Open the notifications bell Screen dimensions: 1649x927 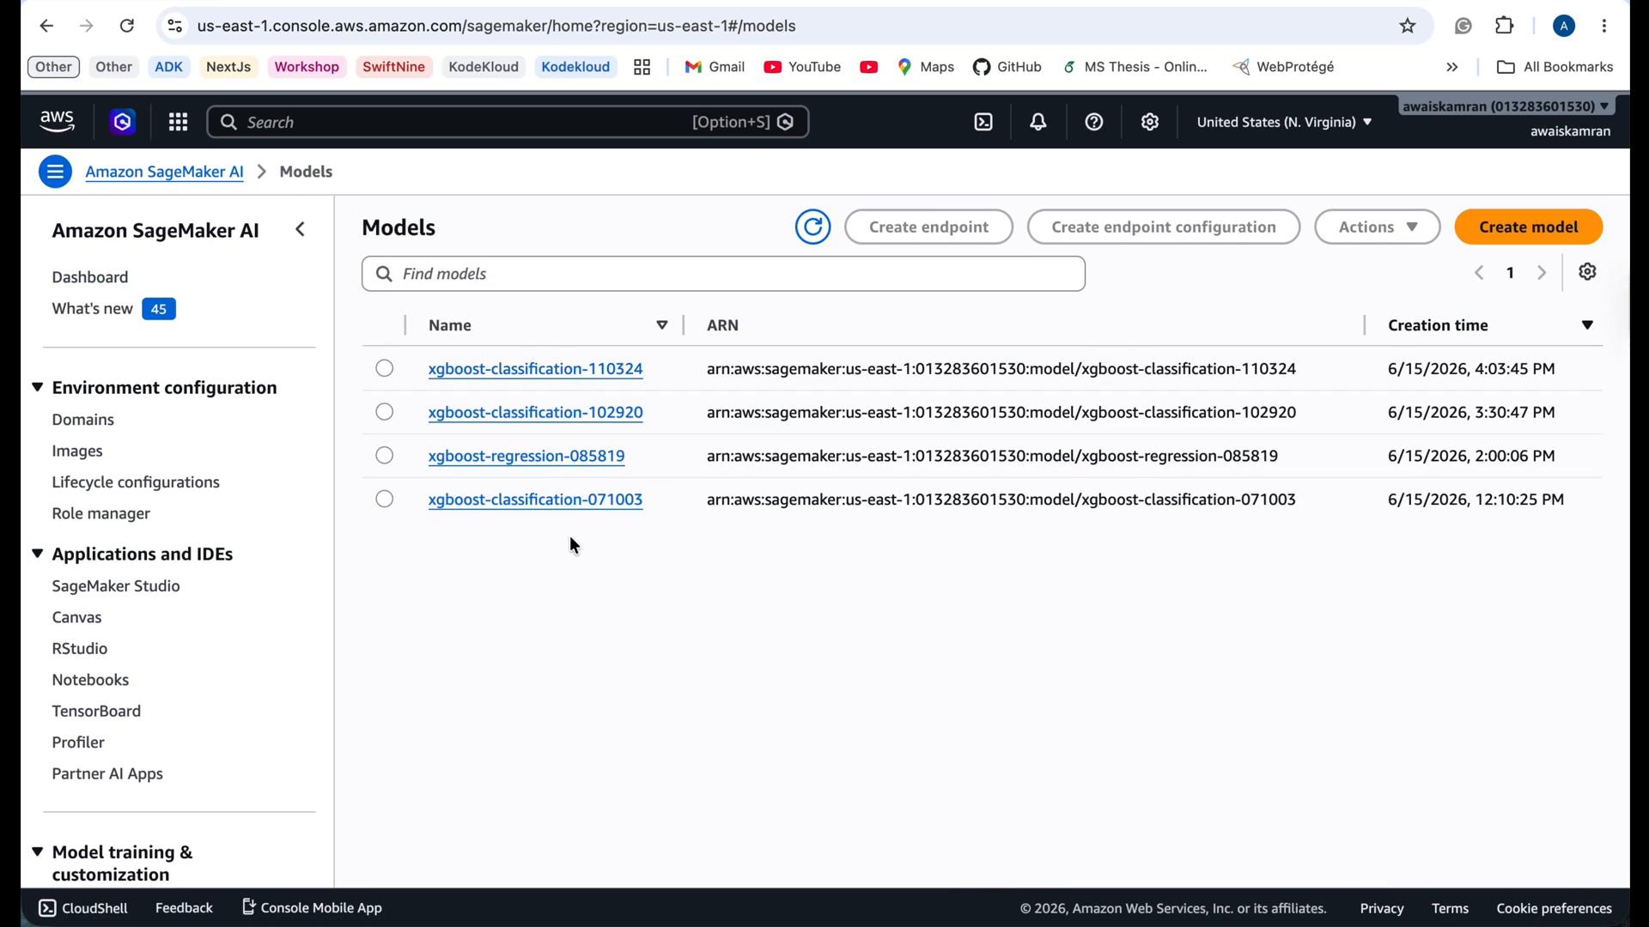pyautogui.click(x=1038, y=122)
